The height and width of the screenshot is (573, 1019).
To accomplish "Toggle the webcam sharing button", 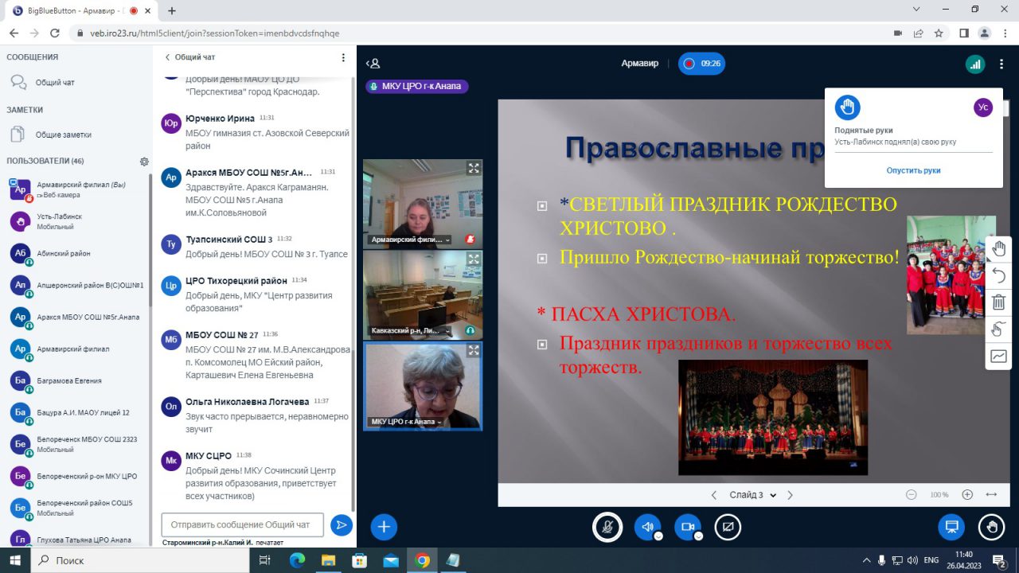I will pos(687,526).
